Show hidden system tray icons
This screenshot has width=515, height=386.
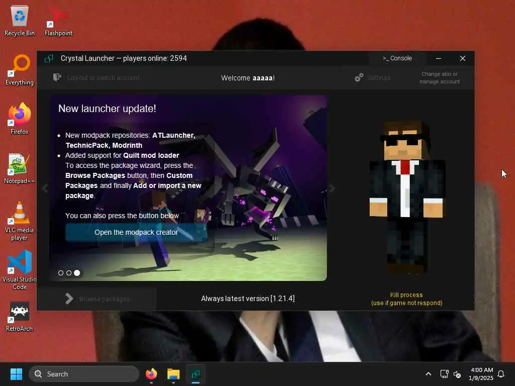[x=428, y=374]
